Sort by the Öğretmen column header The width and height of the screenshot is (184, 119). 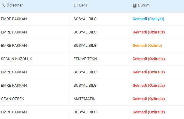pyautogui.click(x=15, y=5)
